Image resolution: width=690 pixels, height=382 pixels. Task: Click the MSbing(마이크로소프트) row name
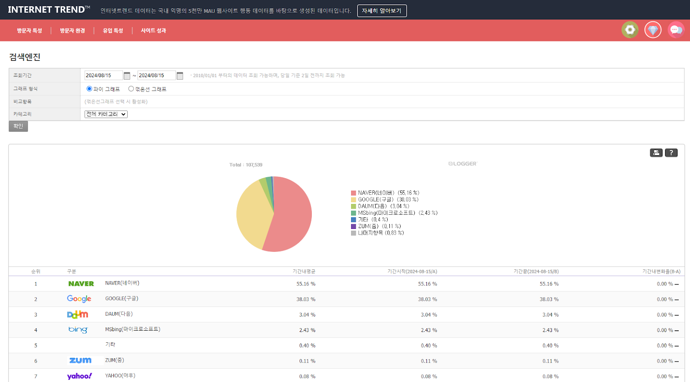point(133,329)
